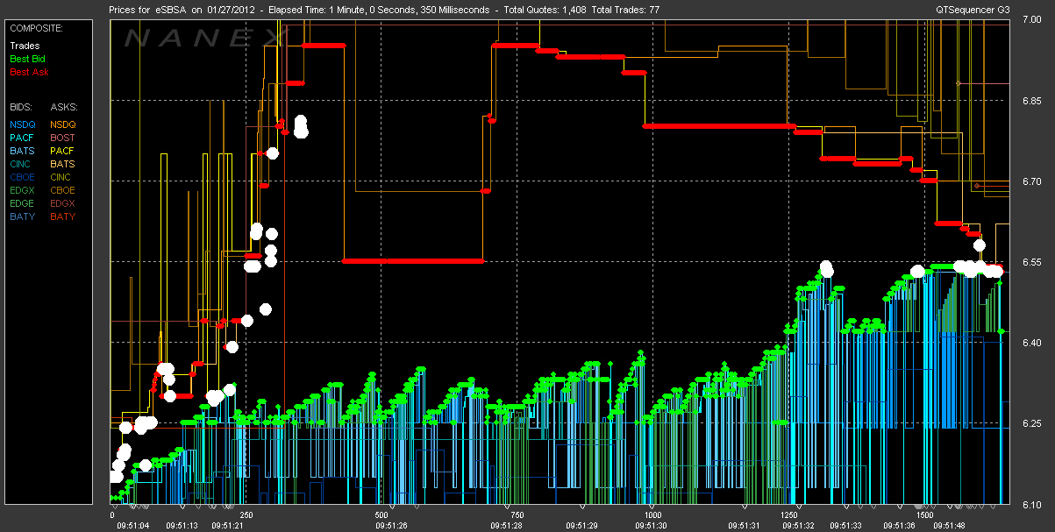
Task: Click the 6.55 price axis label
Action: [1031, 262]
